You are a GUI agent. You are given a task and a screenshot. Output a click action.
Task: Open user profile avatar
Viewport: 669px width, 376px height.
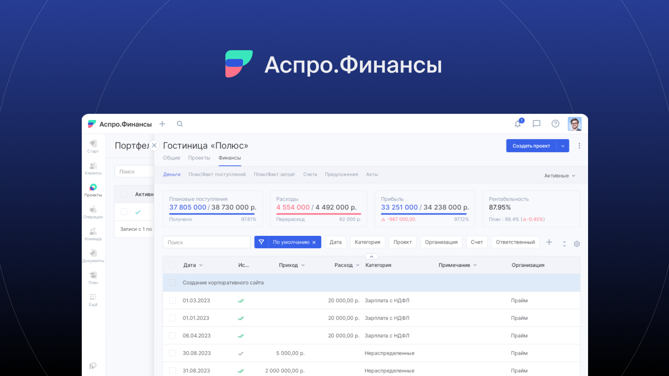pyautogui.click(x=574, y=124)
